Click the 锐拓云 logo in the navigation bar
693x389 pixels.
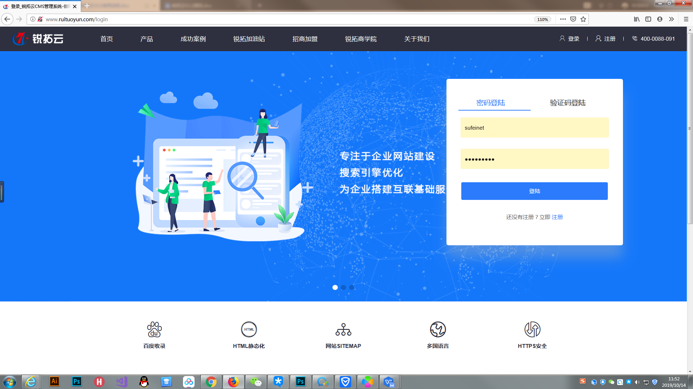tap(38, 39)
